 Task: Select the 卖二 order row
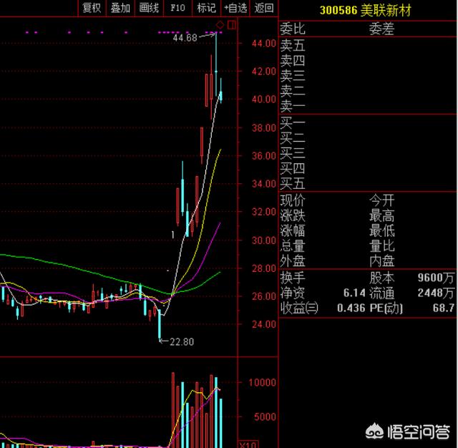point(368,91)
